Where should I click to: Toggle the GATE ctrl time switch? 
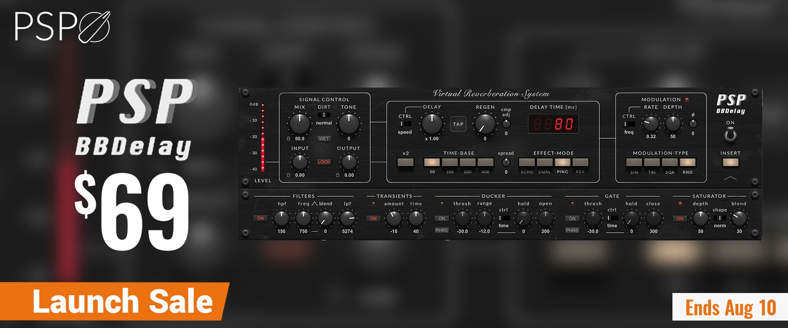(612, 218)
